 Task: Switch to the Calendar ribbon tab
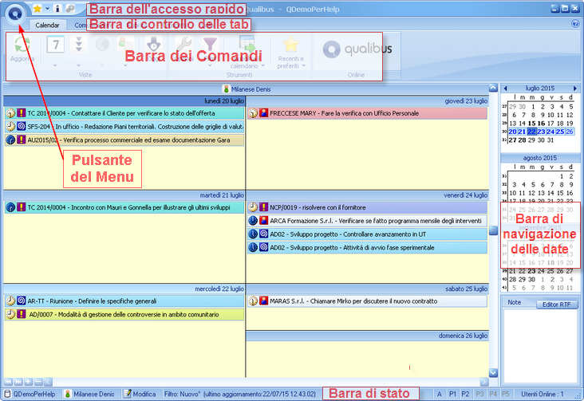(47, 26)
